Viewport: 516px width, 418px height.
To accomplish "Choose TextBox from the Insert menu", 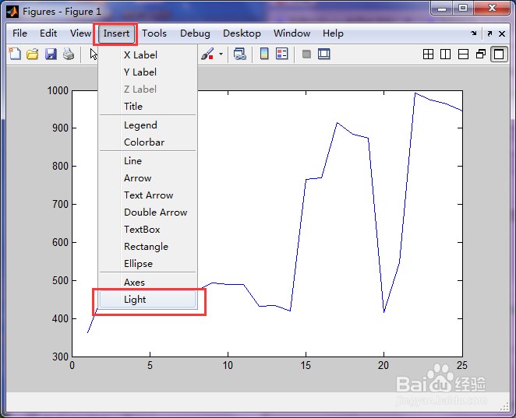I will (148, 230).
